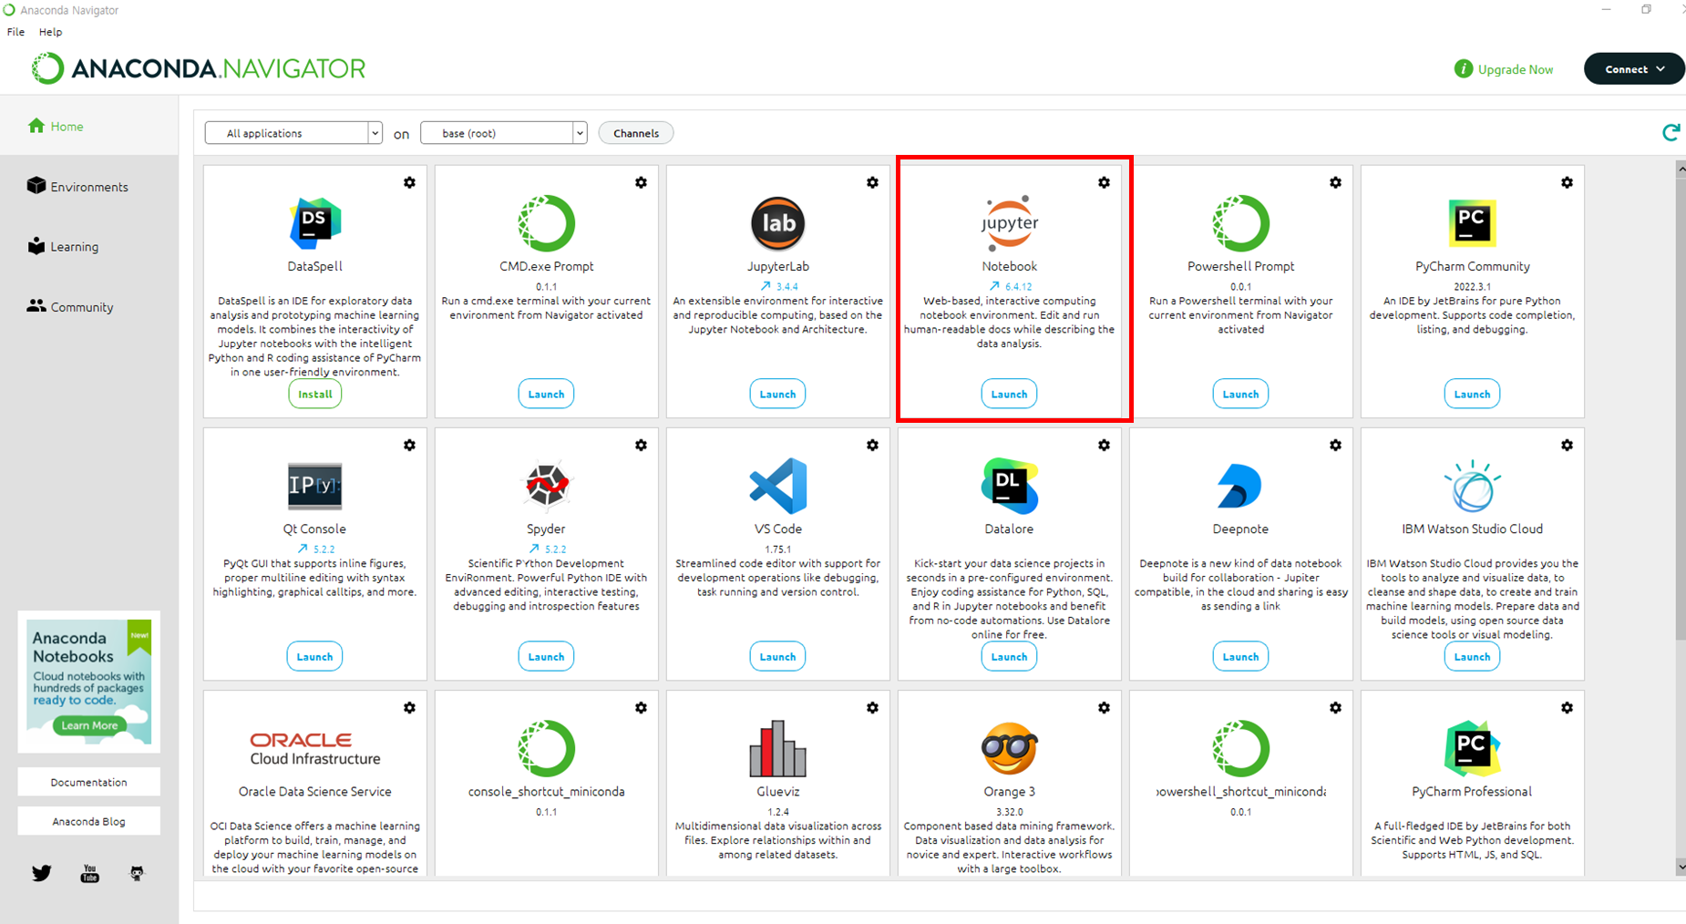This screenshot has height=924, width=1686.
Task: Open settings gear for Deepnote tile
Action: tap(1335, 445)
